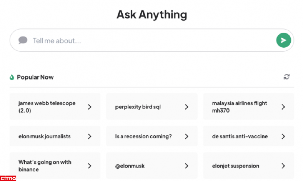Select the perplexity bird sql suggestion
Viewport: 303px width, 181px height.
pos(138,107)
